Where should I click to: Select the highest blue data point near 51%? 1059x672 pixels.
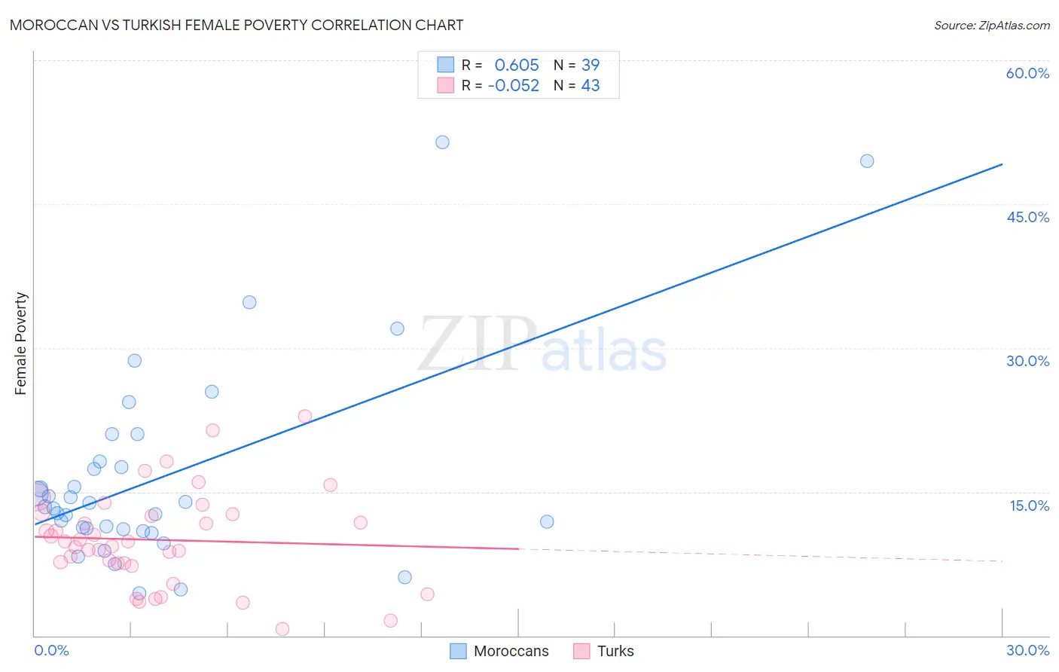pos(442,142)
